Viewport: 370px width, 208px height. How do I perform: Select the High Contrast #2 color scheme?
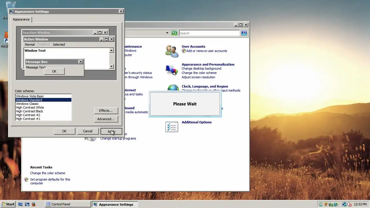(x=43, y=115)
